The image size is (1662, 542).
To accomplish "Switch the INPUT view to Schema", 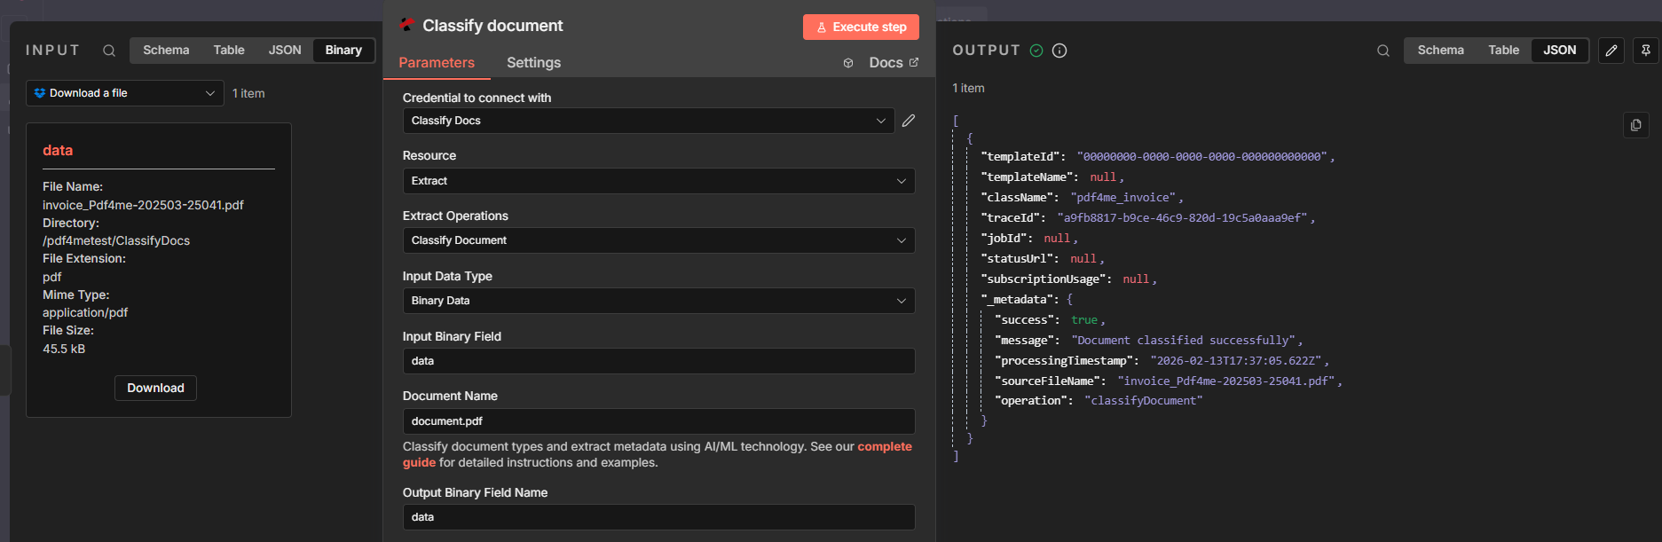I will pyautogui.click(x=166, y=51).
